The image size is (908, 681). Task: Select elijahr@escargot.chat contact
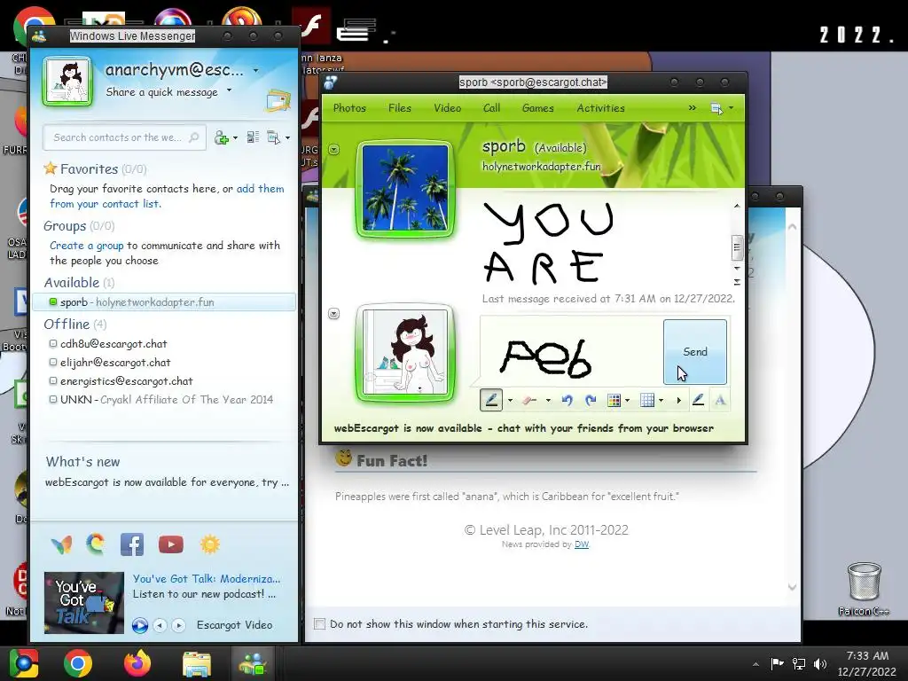point(115,363)
